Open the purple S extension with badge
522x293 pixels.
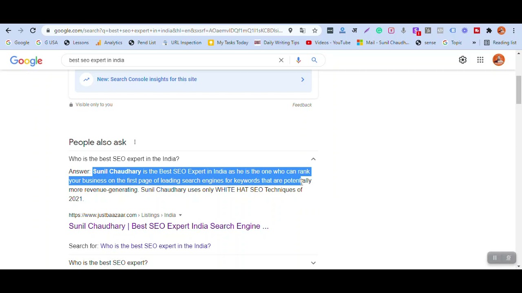click(x=416, y=31)
